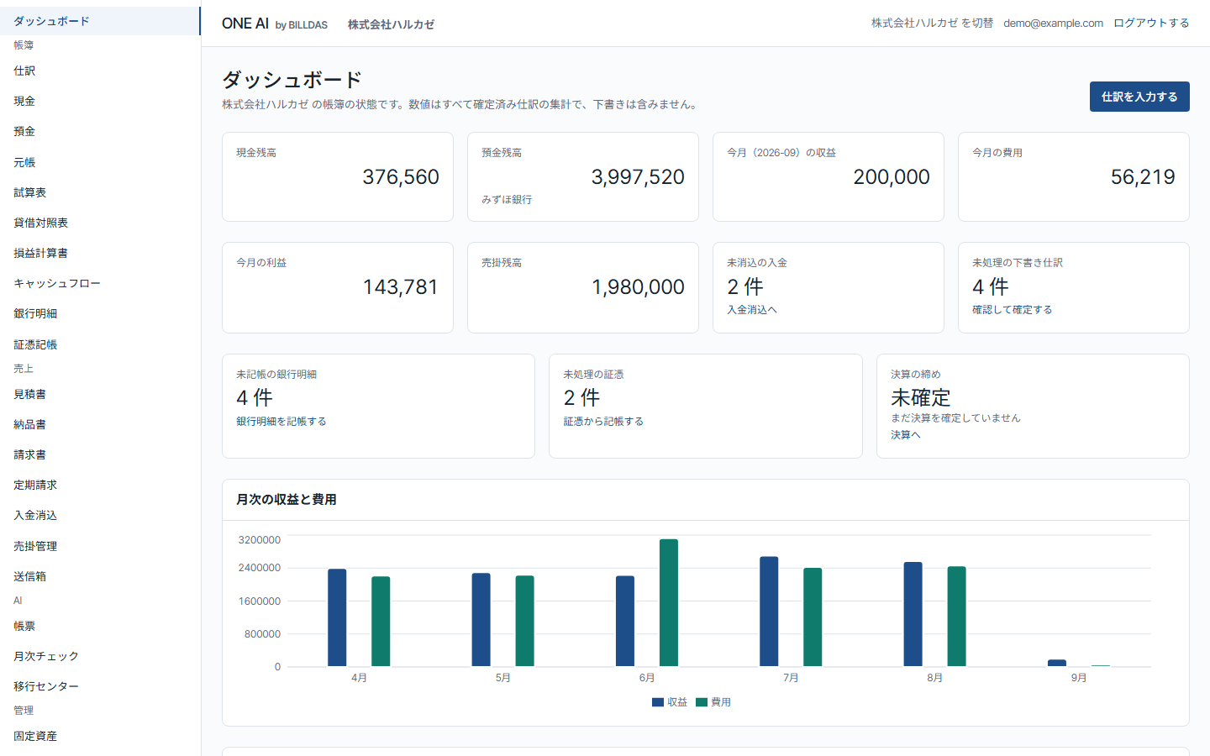Toggle 費用 legend swatch in chart

click(702, 702)
